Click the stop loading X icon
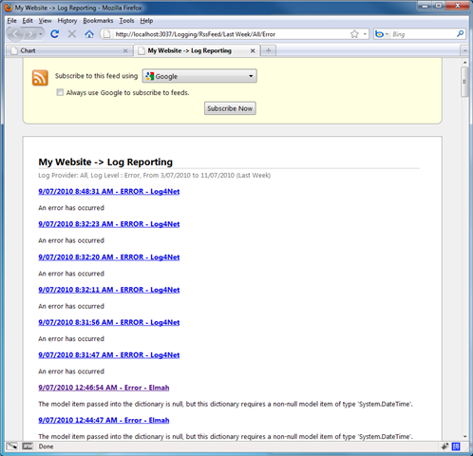The width and height of the screenshot is (473, 456). tap(72, 34)
